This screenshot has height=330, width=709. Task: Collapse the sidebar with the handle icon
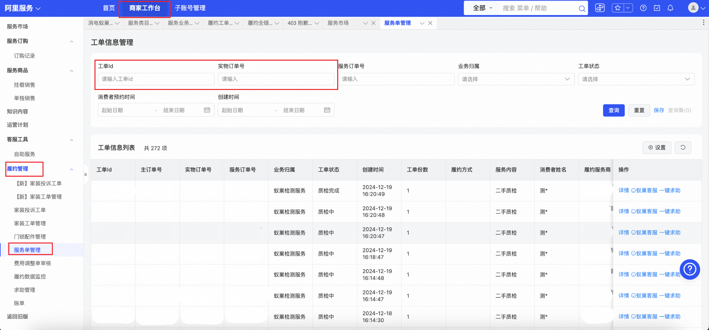(85, 175)
